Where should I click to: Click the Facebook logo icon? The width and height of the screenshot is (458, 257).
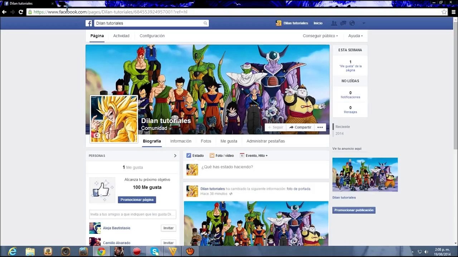tap(89, 23)
